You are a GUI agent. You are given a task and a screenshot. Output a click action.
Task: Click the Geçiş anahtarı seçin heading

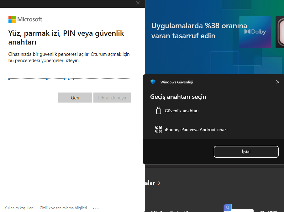click(x=178, y=97)
